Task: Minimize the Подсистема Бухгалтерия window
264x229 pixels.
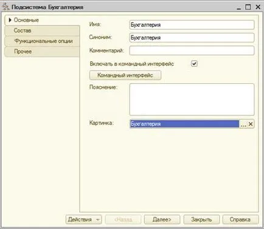Action: (239, 7)
